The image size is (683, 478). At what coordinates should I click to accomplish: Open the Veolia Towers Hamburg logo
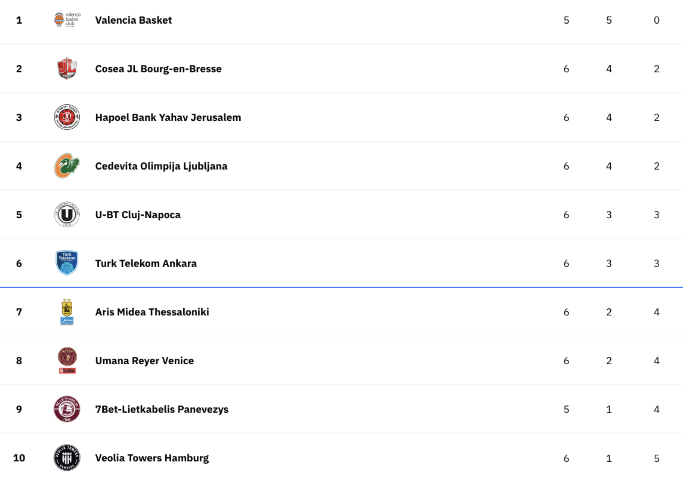click(67, 458)
